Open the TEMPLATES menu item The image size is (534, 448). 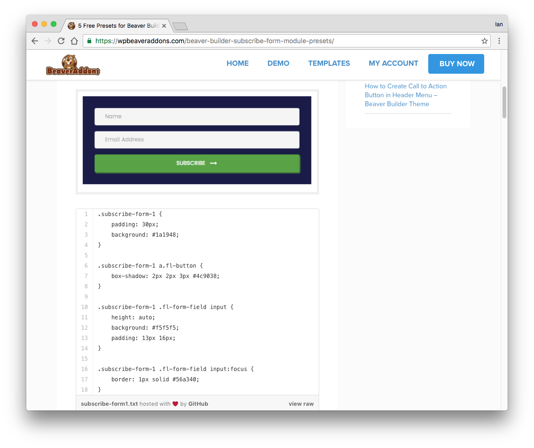(329, 63)
